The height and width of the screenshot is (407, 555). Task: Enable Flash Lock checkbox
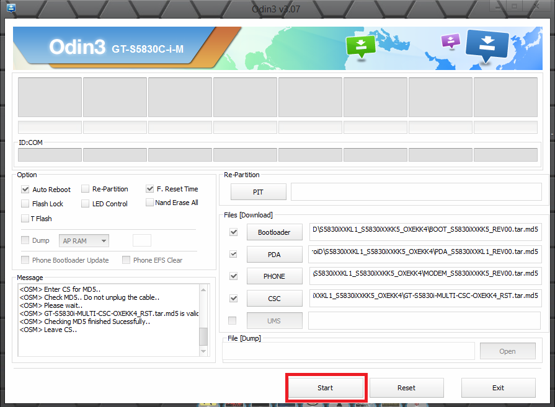(25, 204)
